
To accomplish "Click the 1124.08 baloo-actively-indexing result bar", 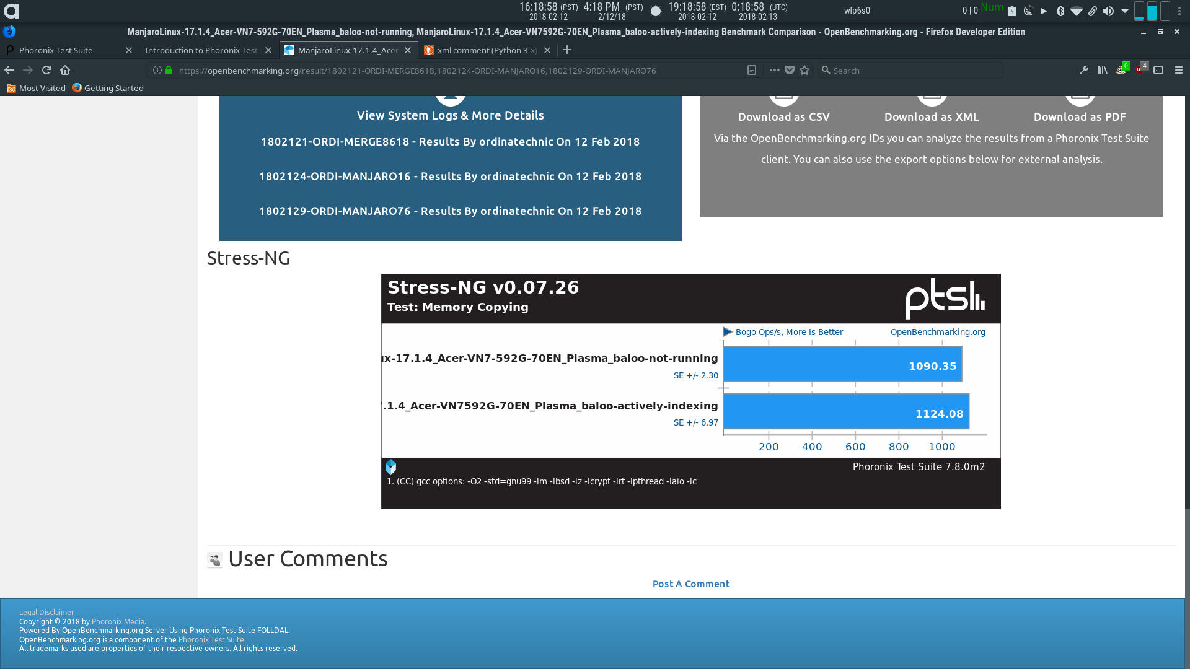I will click(x=846, y=411).
